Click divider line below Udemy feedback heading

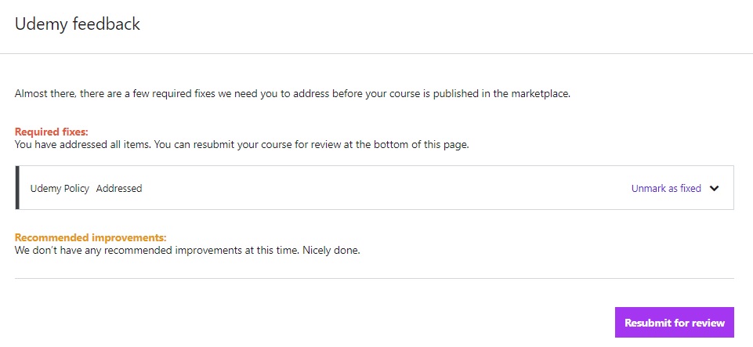point(376,53)
